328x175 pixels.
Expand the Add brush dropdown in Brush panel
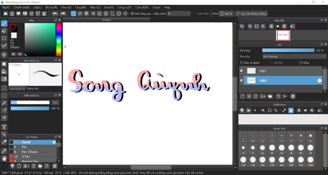coord(28,166)
